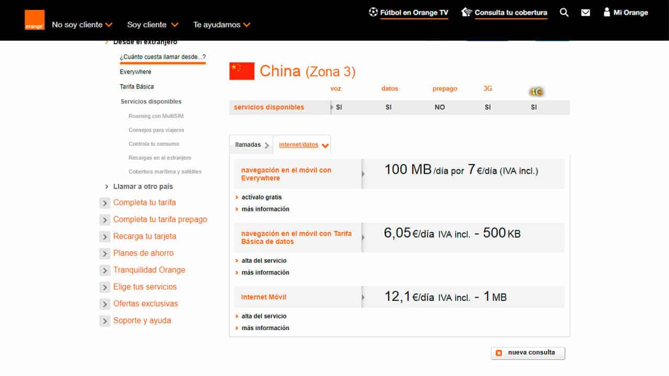
Task: Click más información under Internet Móvil
Action: [265, 328]
